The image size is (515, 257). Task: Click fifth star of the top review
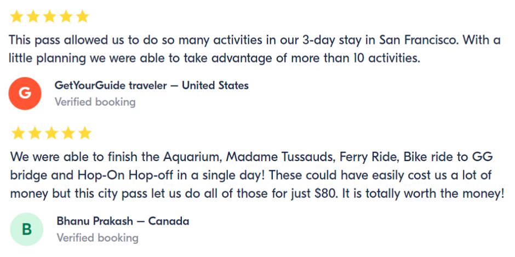click(82, 16)
